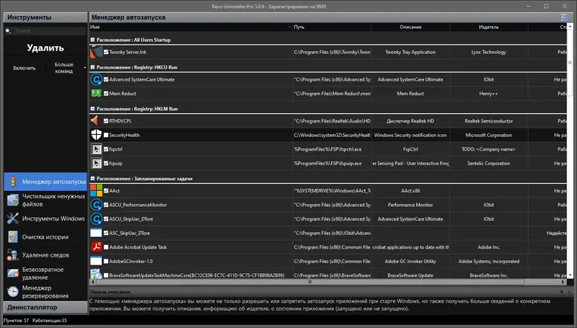
Task: Sort by the Путь column header
Action: pos(332,27)
